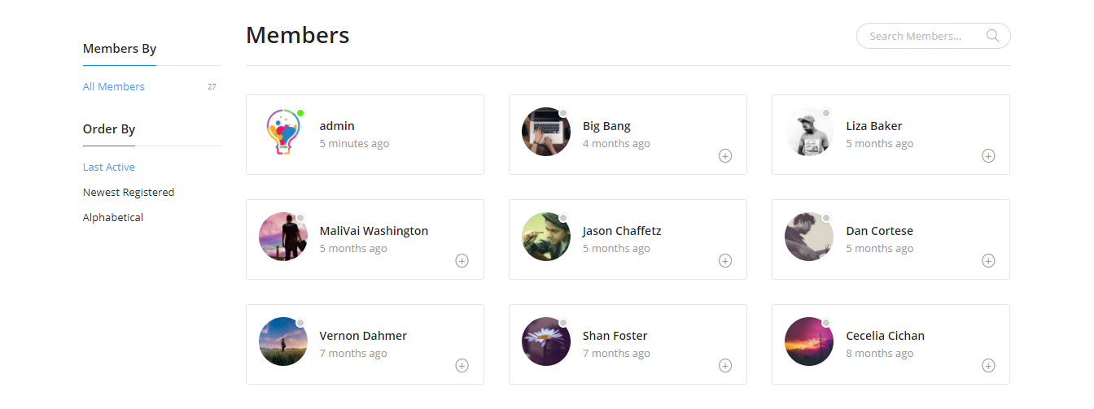This screenshot has height=409, width=1094.
Task: Click the add-friend plus icon on Big Bang's card
Action: [725, 155]
